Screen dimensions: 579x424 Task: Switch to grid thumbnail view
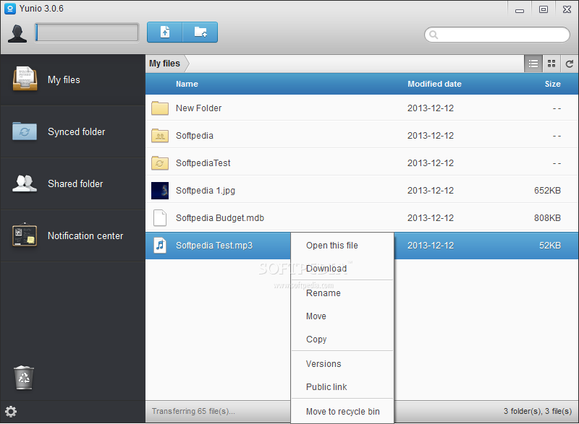(x=551, y=64)
